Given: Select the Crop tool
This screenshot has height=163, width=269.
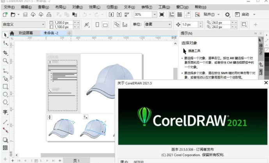Looking at the screenshot, I should (x=5, y=53).
